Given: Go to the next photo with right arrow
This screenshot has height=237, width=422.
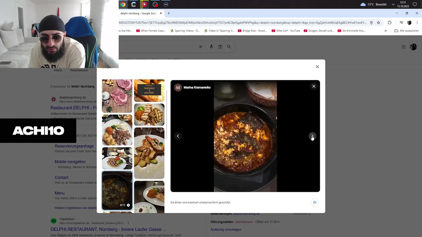Looking at the screenshot, I should (312, 136).
